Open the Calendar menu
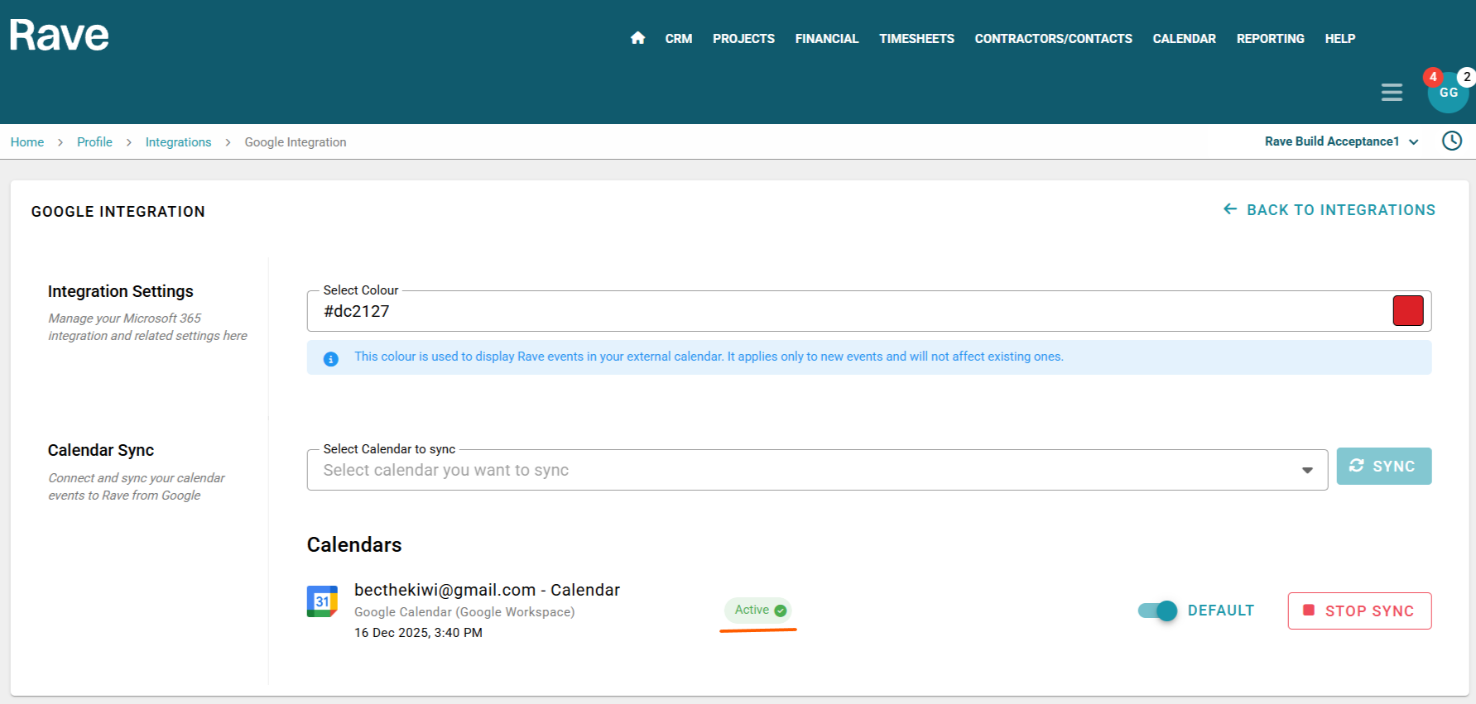This screenshot has width=1476, height=704. (x=1184, y=39)
